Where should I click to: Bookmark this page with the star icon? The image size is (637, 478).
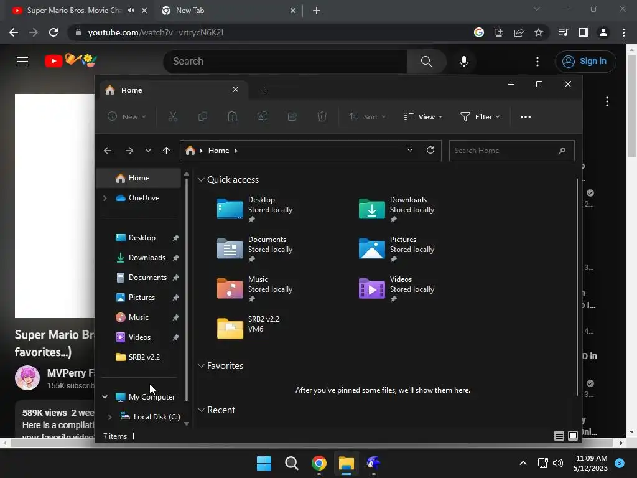coord(538,32)
